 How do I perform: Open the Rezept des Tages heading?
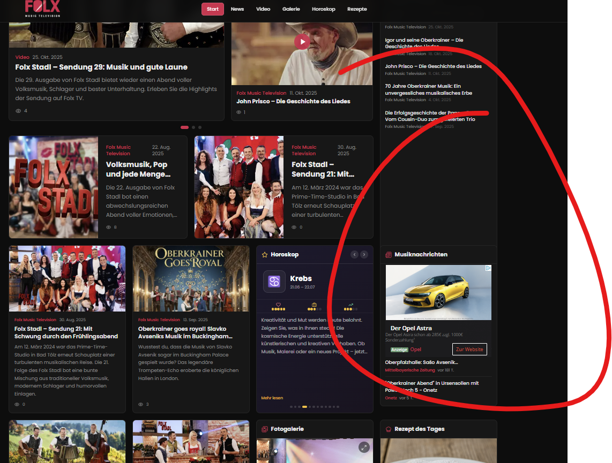(419, 429)
